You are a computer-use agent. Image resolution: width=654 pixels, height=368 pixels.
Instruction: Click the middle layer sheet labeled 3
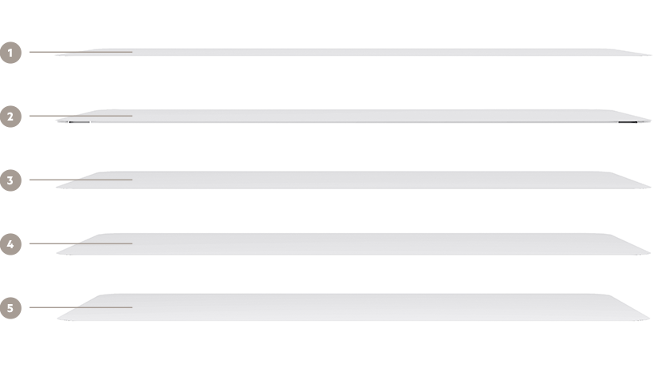pyautogui.click(x=353, y=180)
